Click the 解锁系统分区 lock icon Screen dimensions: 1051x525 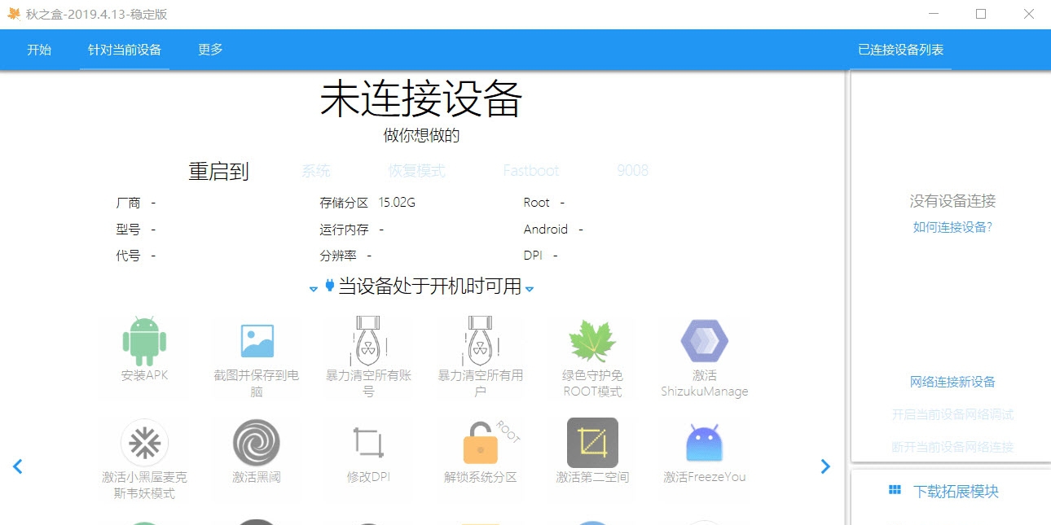tap(479, 444)
